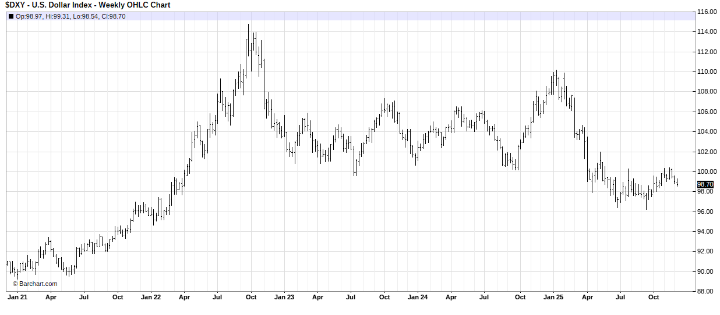Click the $DXY U.S. Dollar Index chart title
This screenshot has width=720, height=315.
tap(88, 5)
